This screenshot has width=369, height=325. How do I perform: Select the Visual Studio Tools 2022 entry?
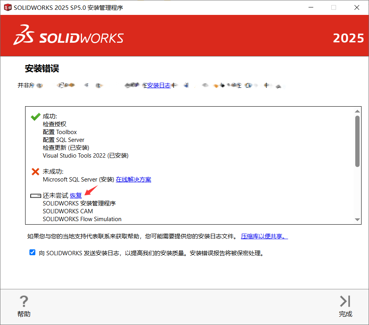86,156
